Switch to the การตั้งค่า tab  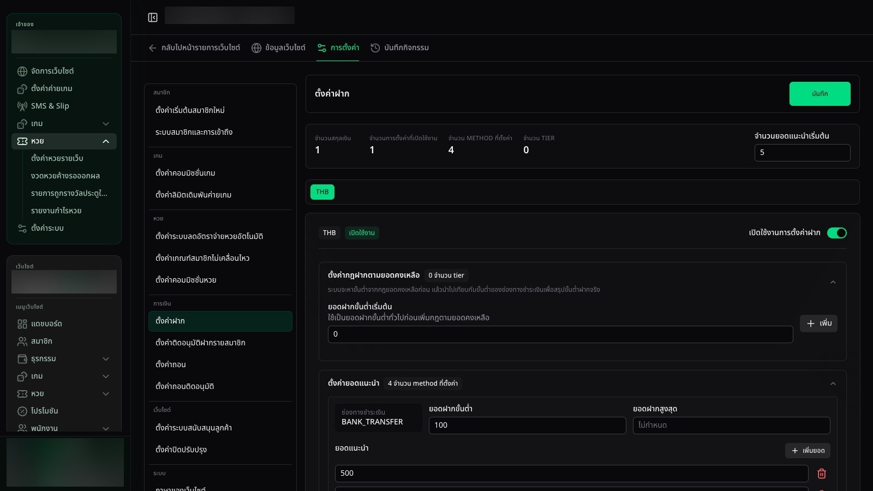pos(338,48)
